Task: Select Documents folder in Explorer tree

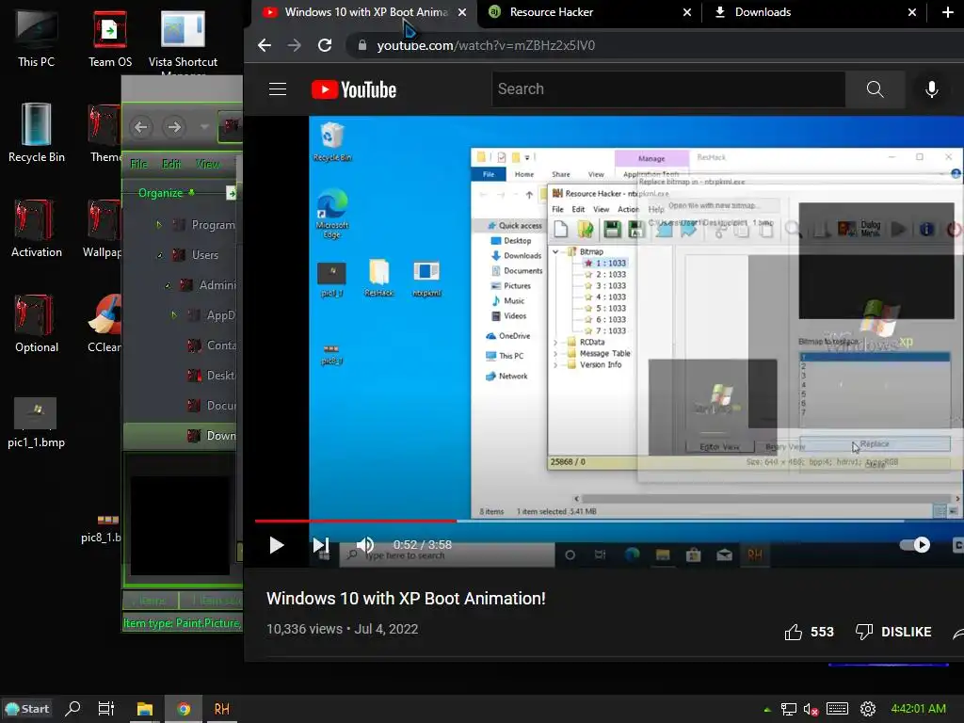Action: 212,406
